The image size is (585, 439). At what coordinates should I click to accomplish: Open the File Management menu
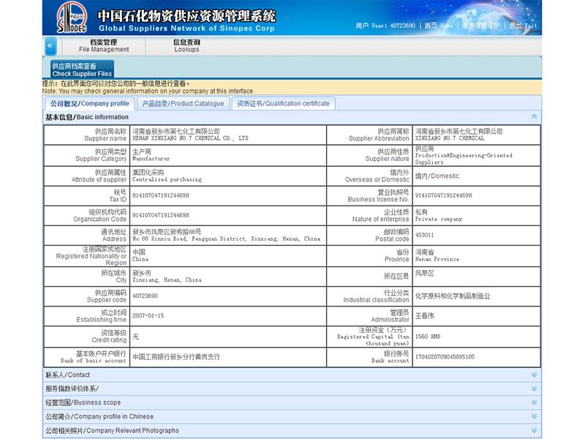(103, 46)
